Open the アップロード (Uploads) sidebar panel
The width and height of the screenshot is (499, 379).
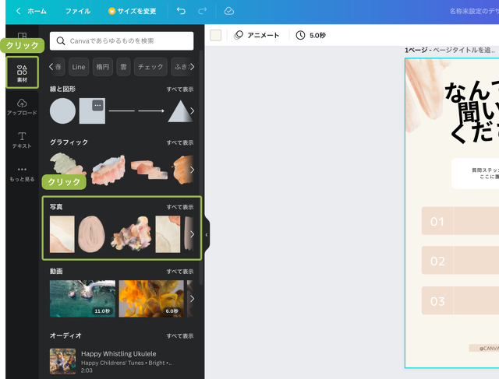[x=22, y=107]
